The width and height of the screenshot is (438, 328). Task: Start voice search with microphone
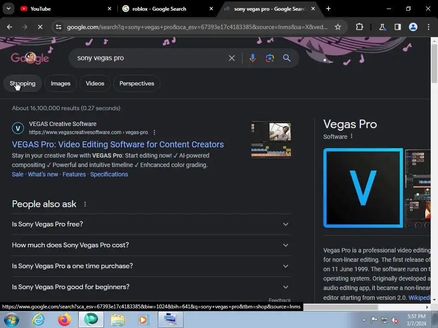252,58
